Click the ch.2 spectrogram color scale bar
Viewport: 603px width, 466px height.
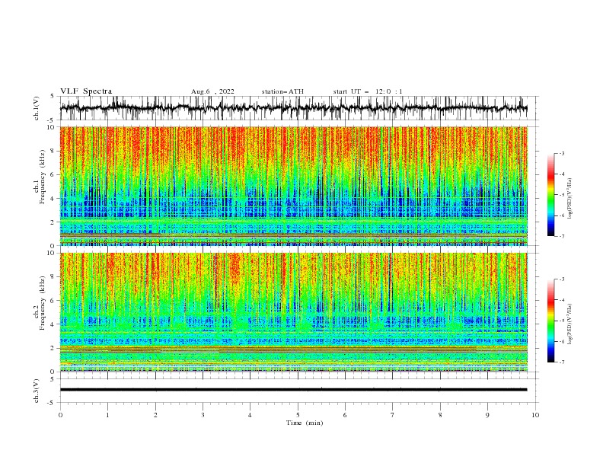click(x=551, y=321)
